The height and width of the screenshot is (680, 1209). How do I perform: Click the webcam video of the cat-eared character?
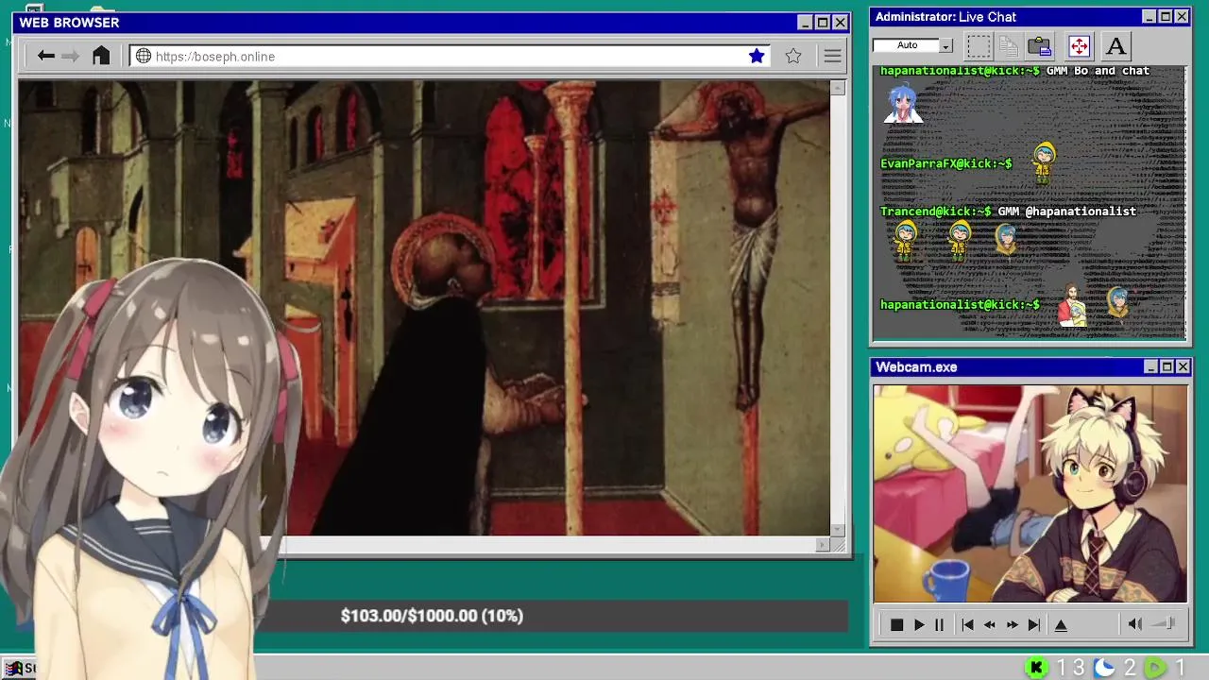pos(1030,493)
